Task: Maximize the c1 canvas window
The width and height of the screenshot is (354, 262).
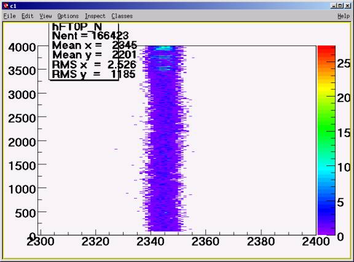Action: [340, 6]
